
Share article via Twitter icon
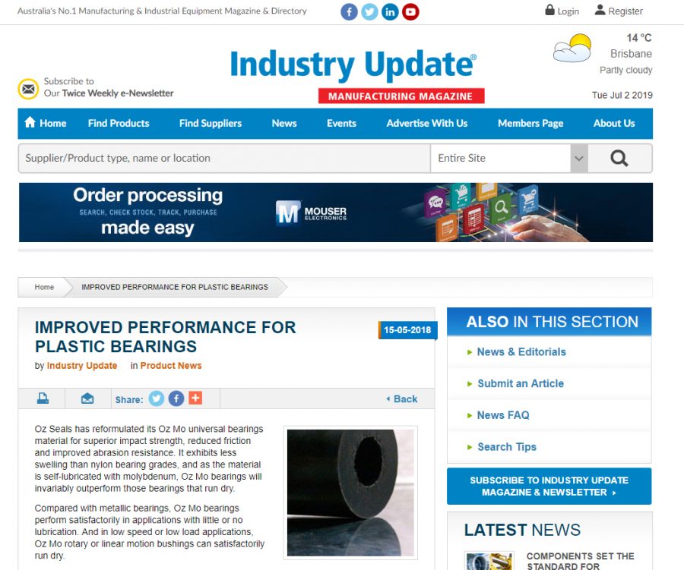(x=156, y=398)
